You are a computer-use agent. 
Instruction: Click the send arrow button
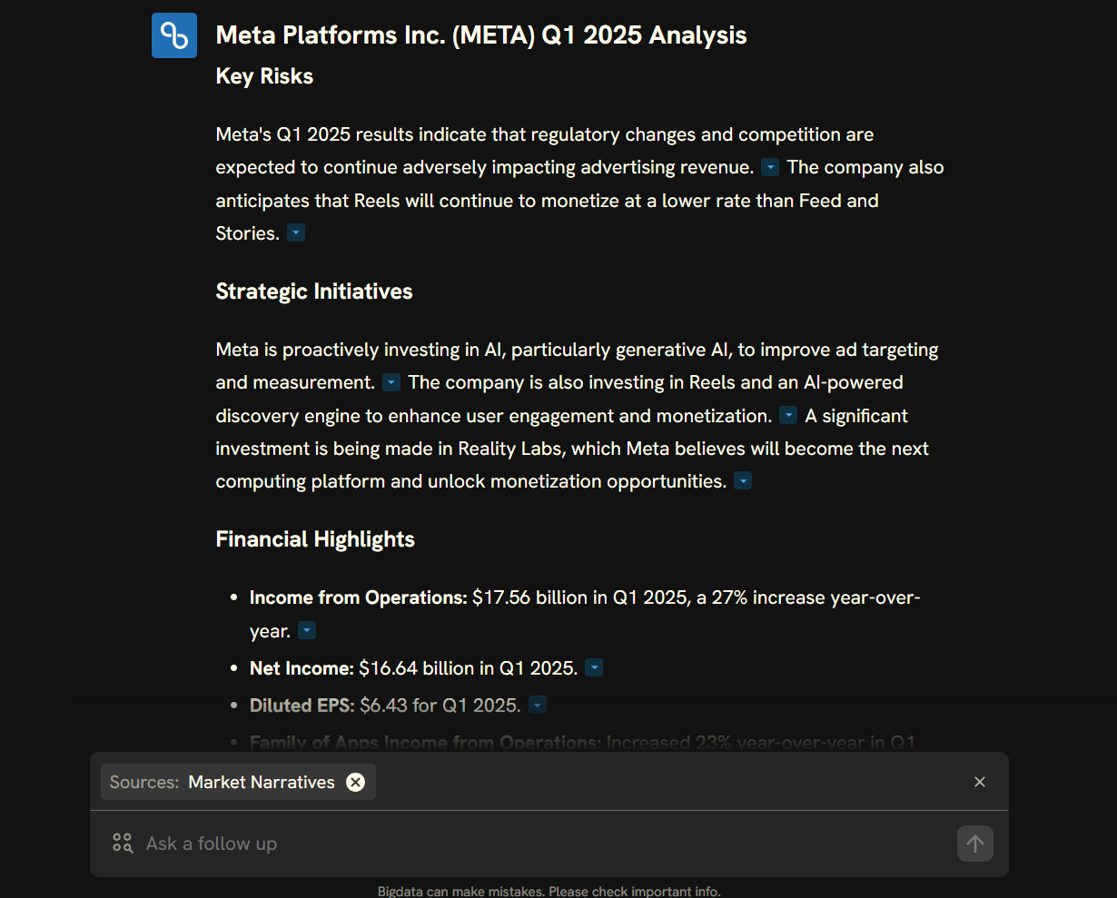[975, 844]
